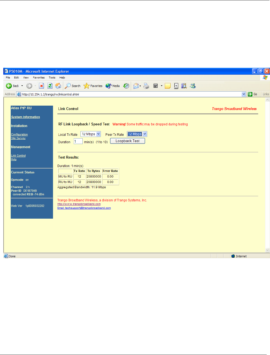The image size is (270, 355).
Task: Click the page icon in address bar
Action: point(19,94)
